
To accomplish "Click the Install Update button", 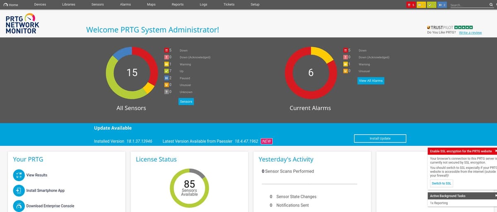I will point(380,138).
